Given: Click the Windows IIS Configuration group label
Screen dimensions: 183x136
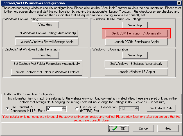Looking at the screenshot, I should [110, 49].
